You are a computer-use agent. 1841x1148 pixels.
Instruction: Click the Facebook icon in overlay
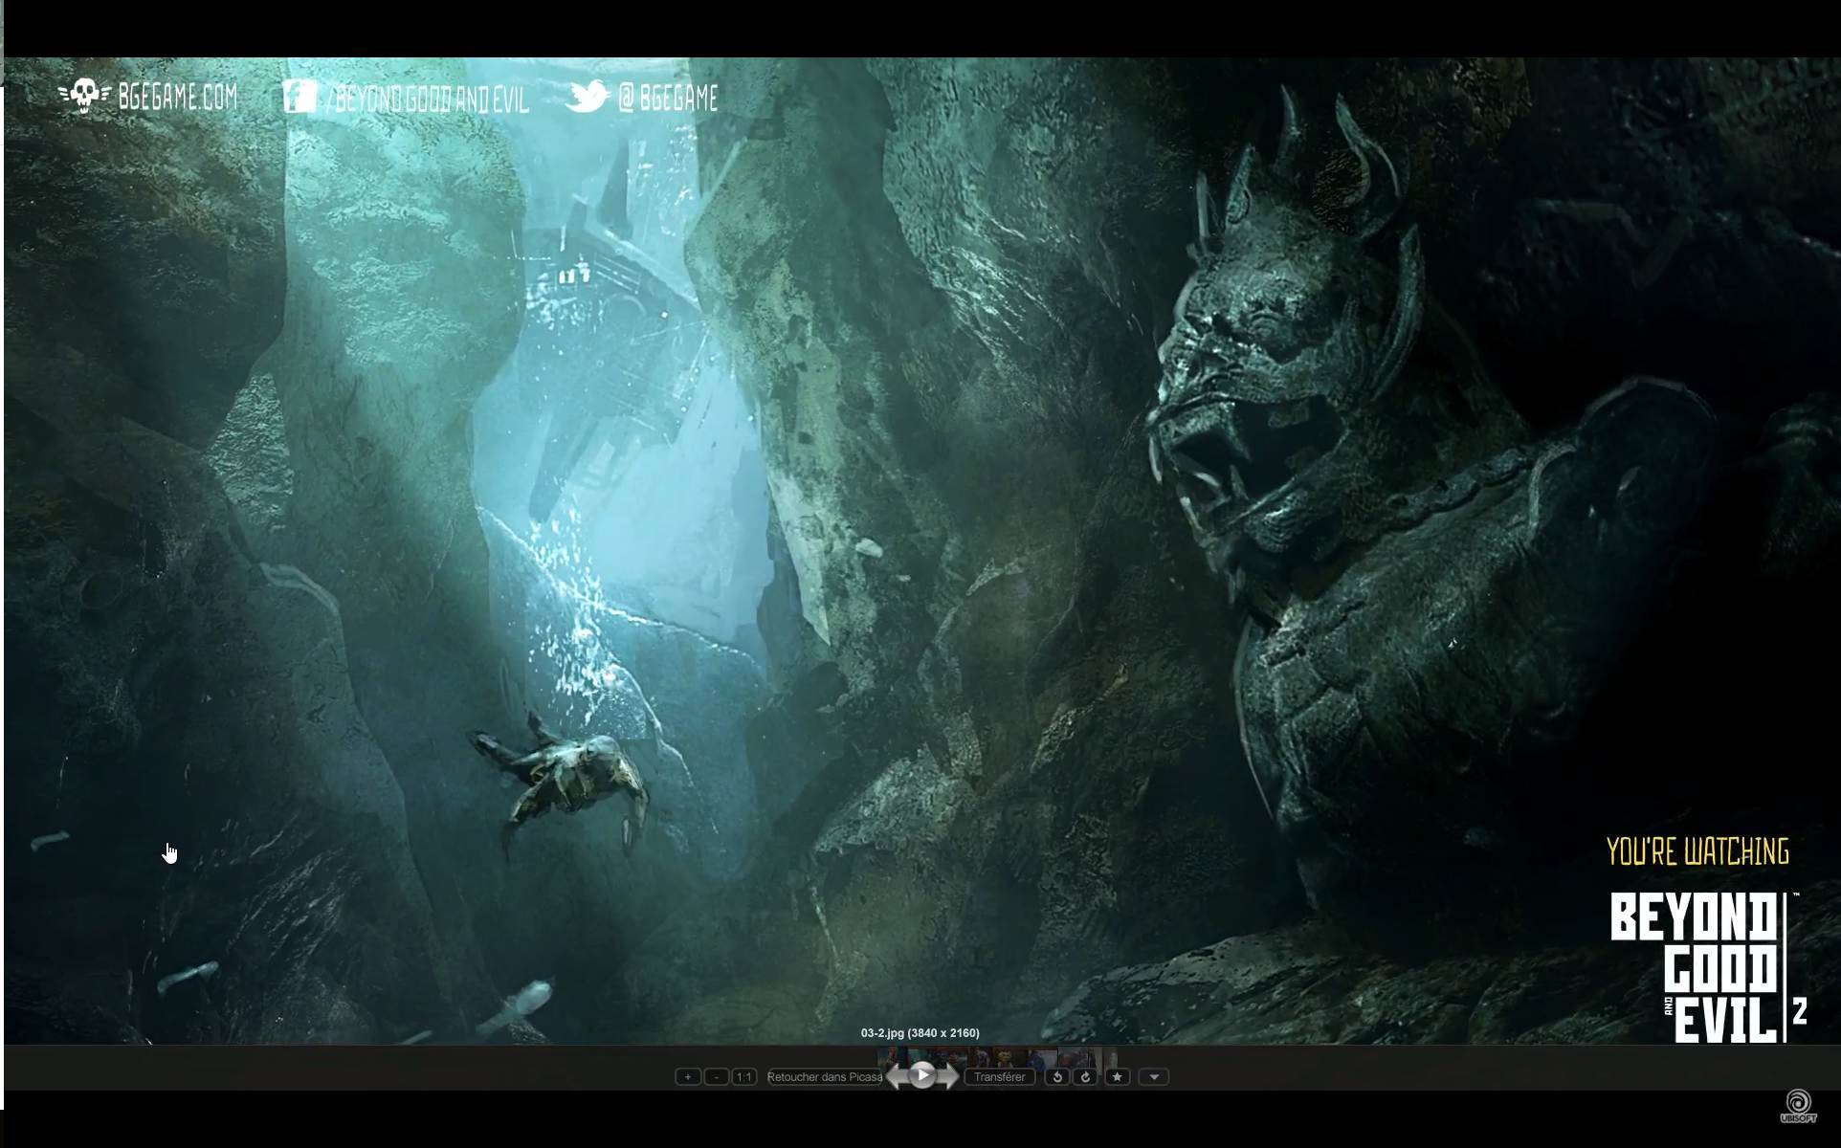coord(299,96)
